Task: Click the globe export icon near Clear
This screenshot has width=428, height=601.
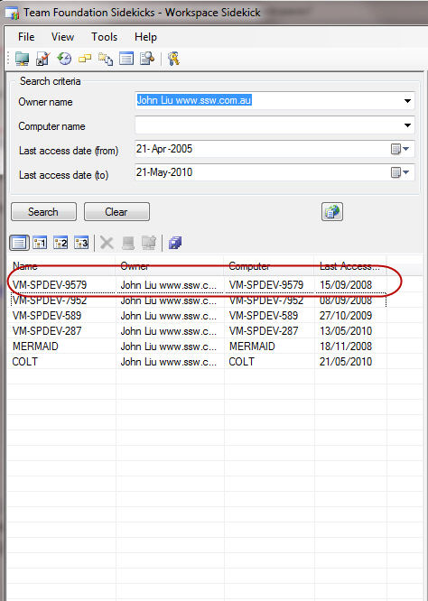Action: tap(332, 211)
